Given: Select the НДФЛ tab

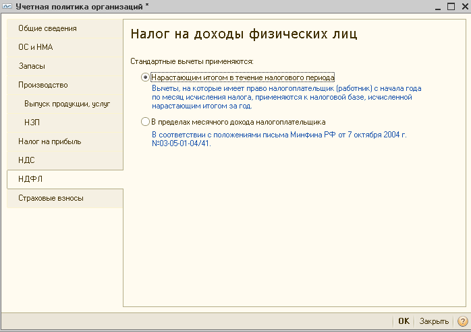Looking at the screenshot, I should [65, 179].
